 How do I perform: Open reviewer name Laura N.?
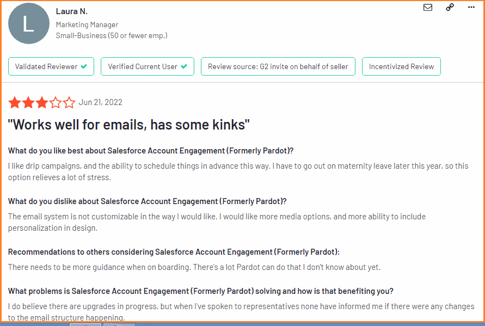click(72, 11)
